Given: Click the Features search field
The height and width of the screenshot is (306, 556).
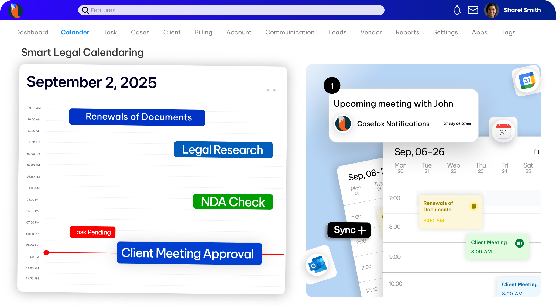Looking at the screenshot, I should [x=231, y=10].
